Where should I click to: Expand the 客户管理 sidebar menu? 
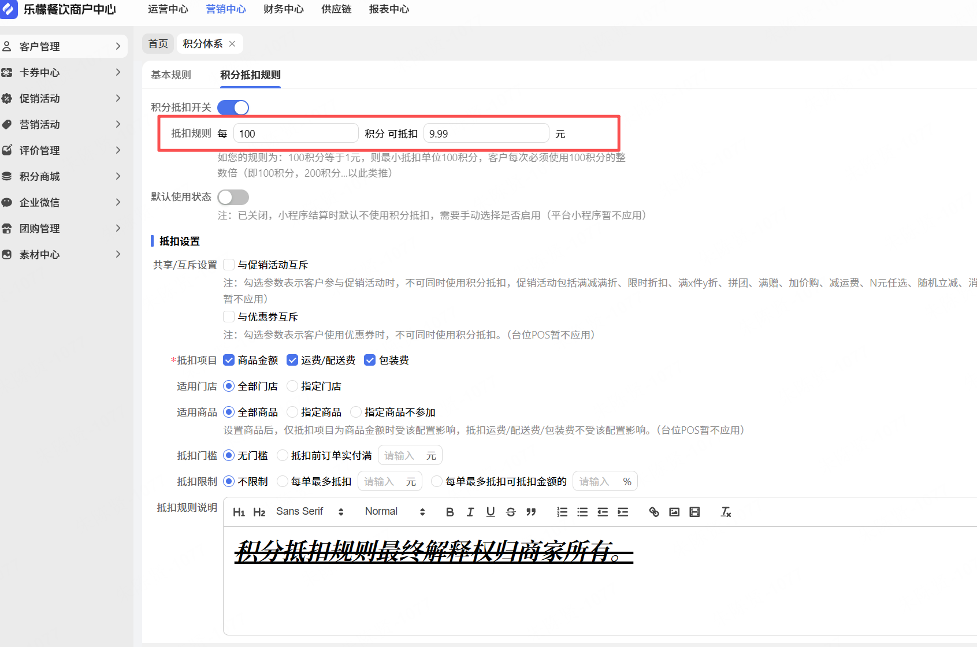point(118,46)
